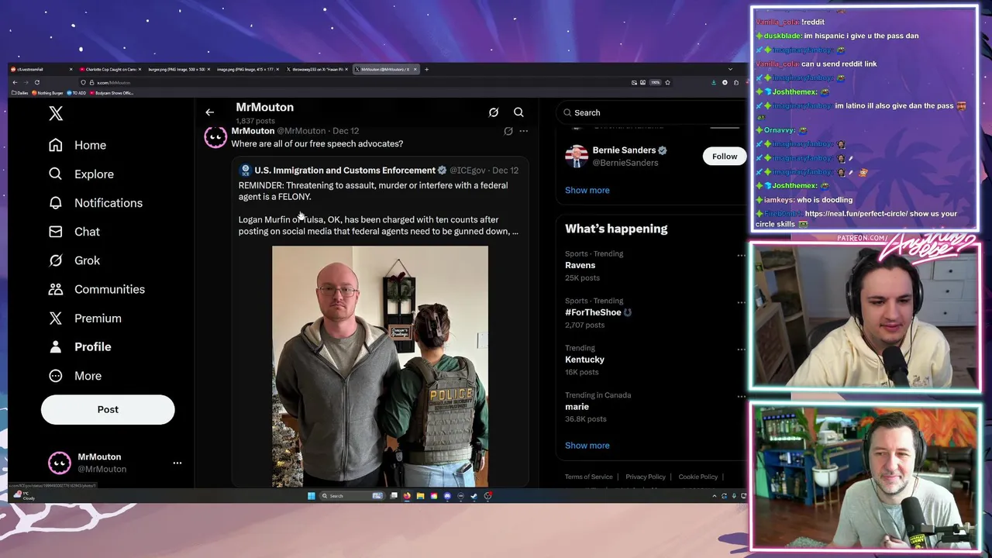Click the Grok icon in profile header
The height and width of the screenshot is (558, 992).
tap(494, 112)
